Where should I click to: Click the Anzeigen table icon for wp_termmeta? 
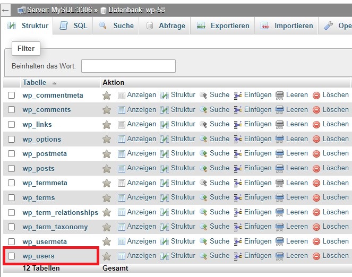122,183
